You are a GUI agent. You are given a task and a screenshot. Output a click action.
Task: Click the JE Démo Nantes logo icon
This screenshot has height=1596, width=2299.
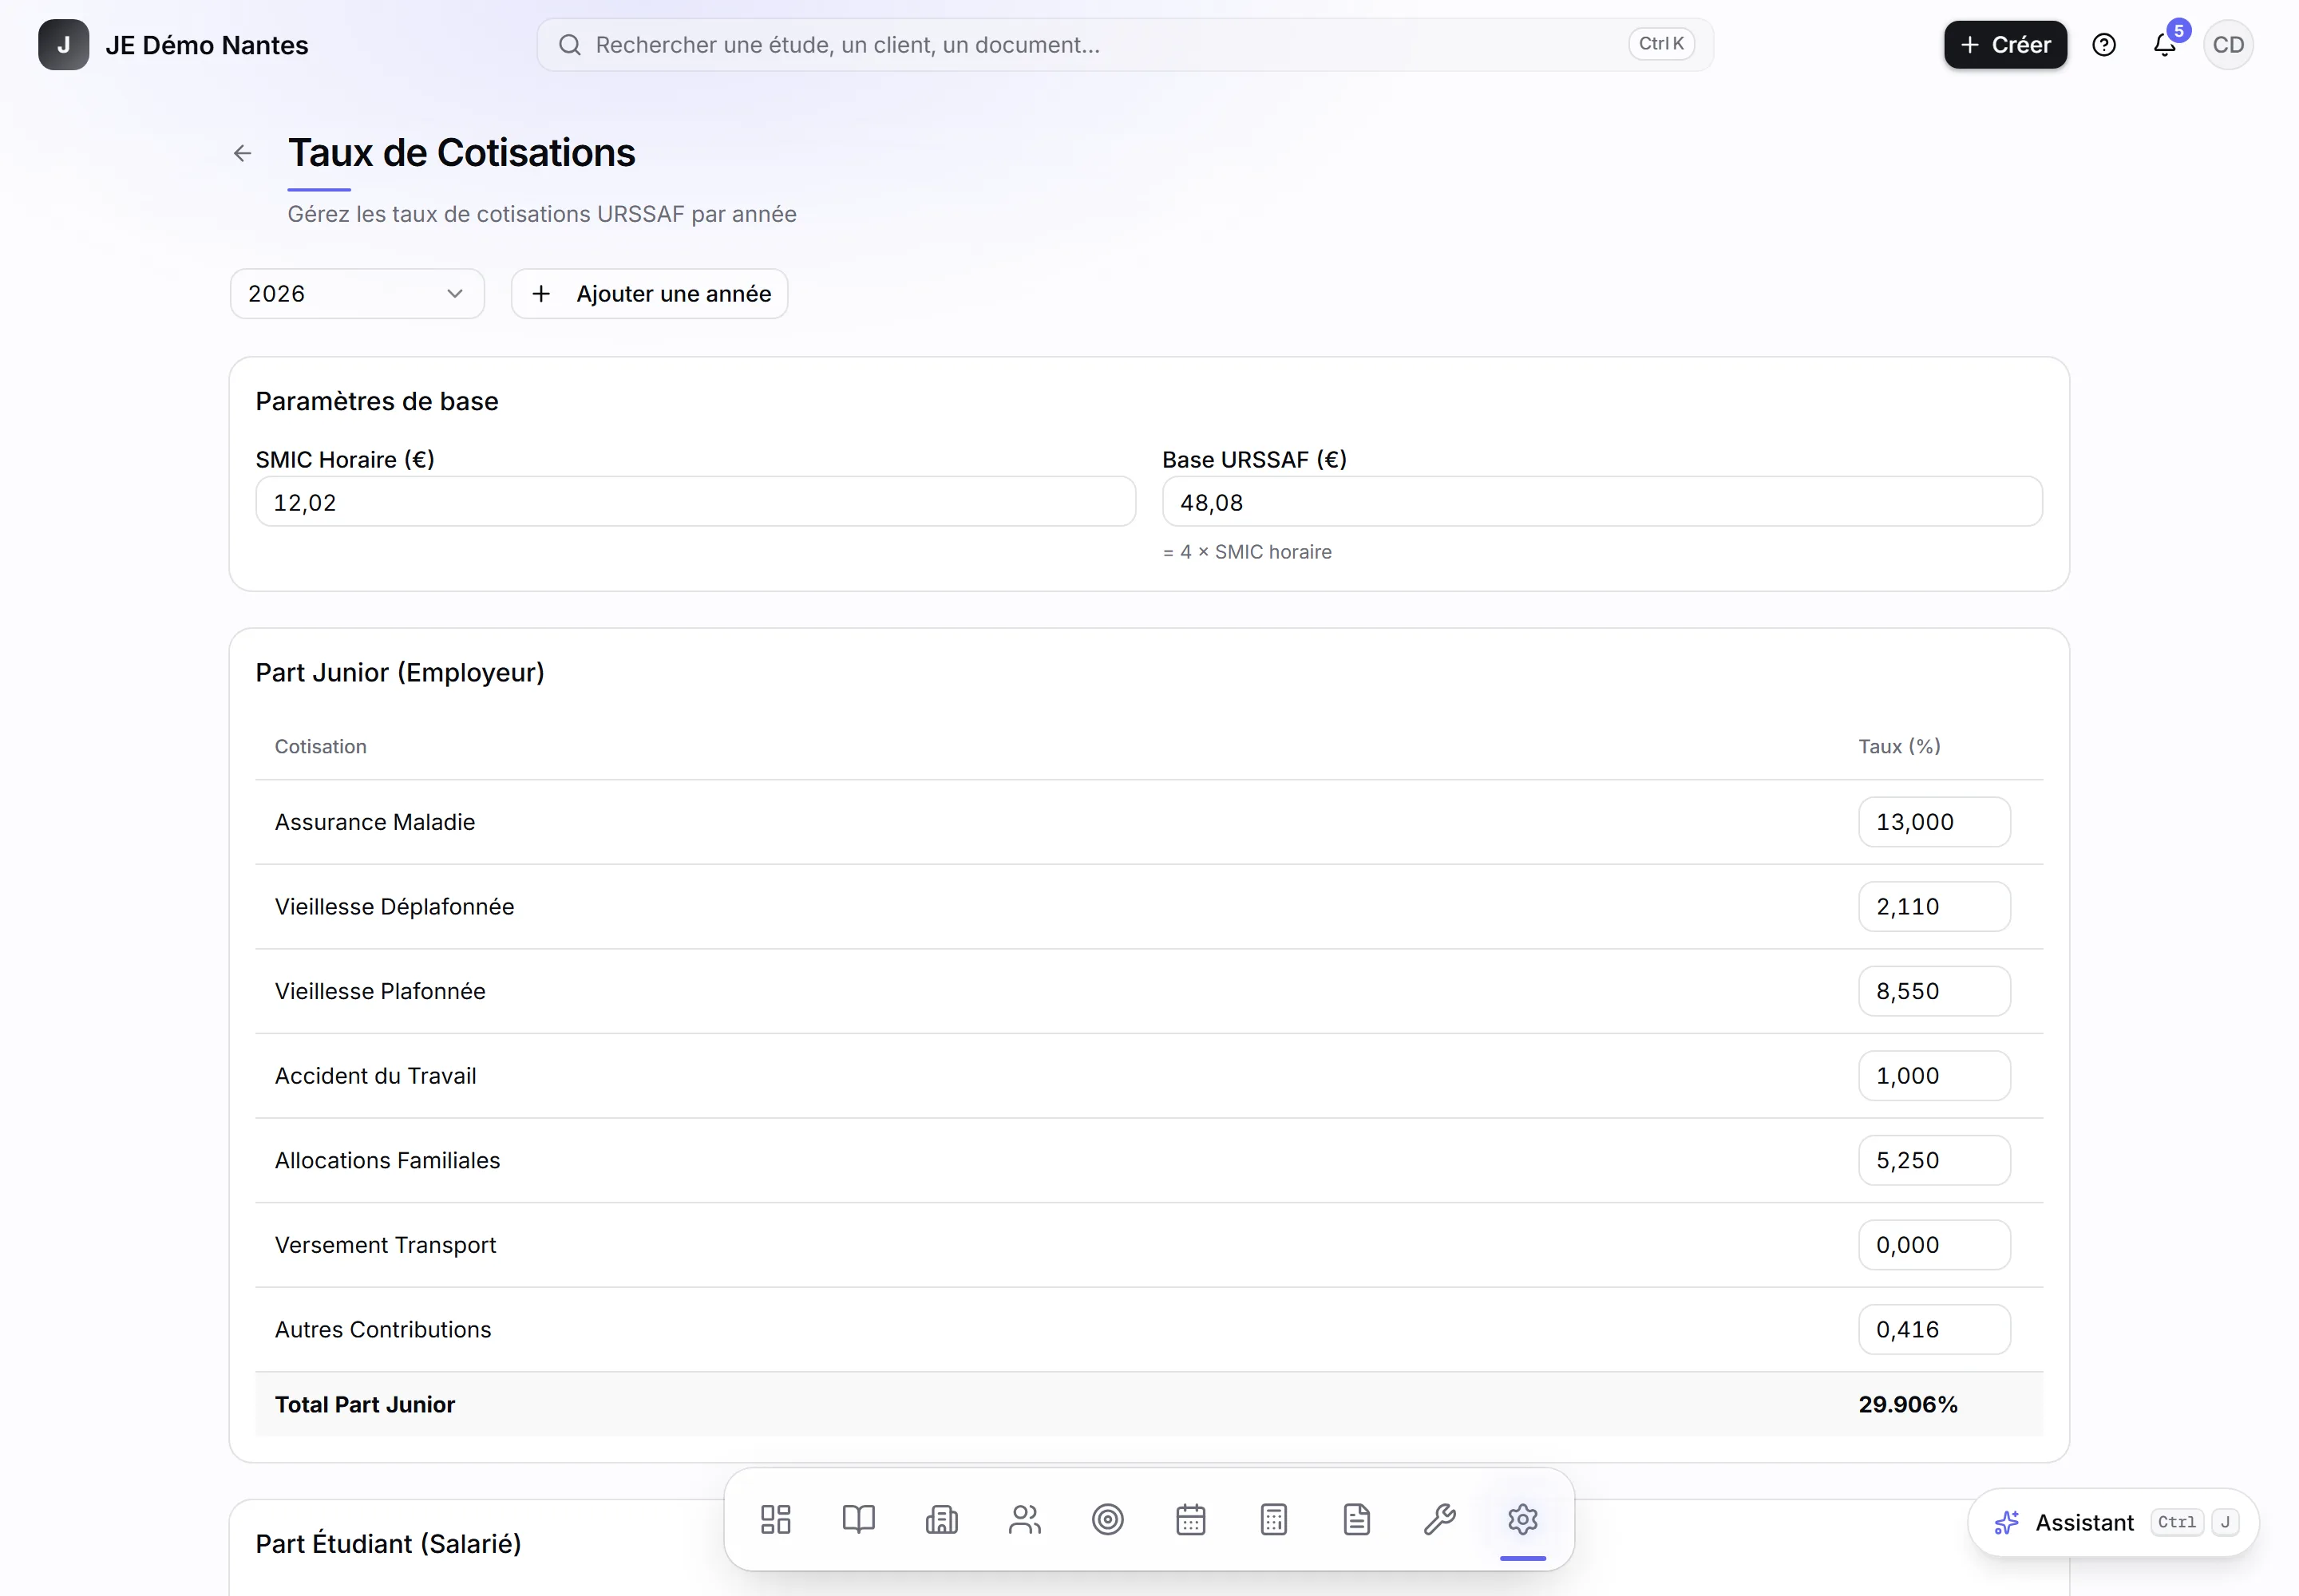point(63,45)
